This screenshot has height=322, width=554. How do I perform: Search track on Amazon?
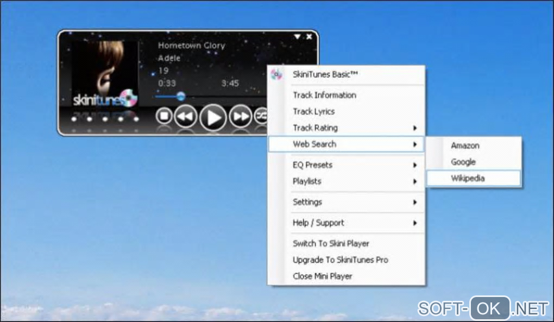[474, 146]
